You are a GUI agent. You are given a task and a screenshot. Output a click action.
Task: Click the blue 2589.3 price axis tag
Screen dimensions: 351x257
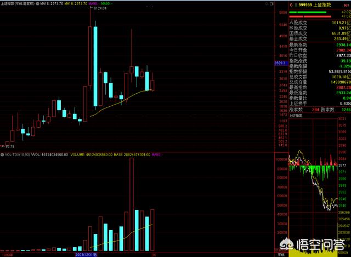coord(280,63)
